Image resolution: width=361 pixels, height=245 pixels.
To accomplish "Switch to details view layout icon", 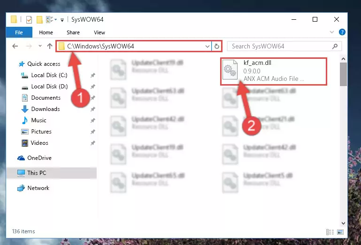I will tap(330, 232).
